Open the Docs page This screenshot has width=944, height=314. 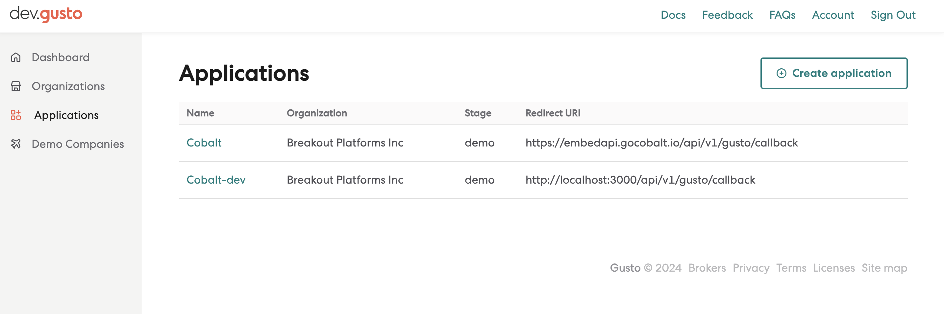coord(673,15)
